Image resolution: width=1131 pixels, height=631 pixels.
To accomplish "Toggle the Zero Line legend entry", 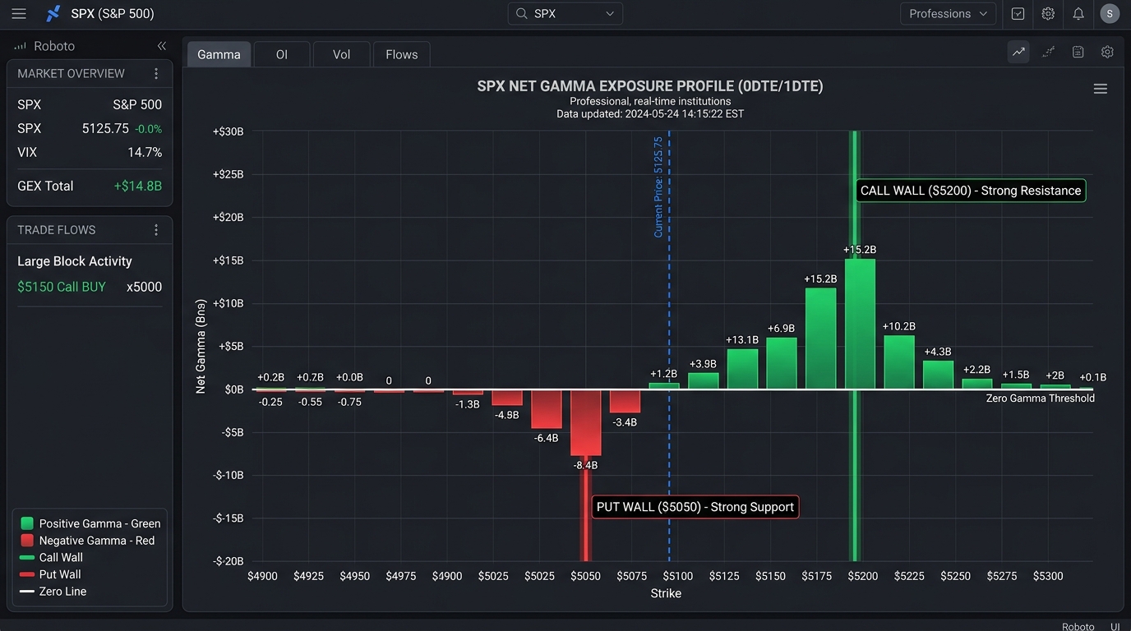I will click(53, 592).
